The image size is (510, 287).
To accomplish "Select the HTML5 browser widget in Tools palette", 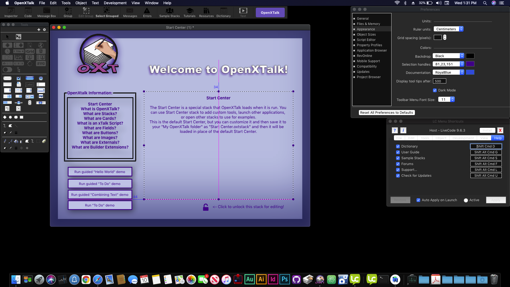I will tap(41, 51).
